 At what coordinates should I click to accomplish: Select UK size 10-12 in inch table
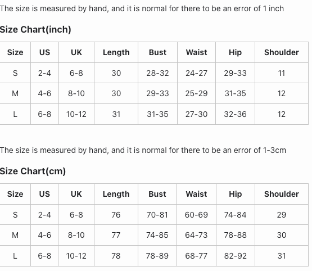tap(76, 114)
